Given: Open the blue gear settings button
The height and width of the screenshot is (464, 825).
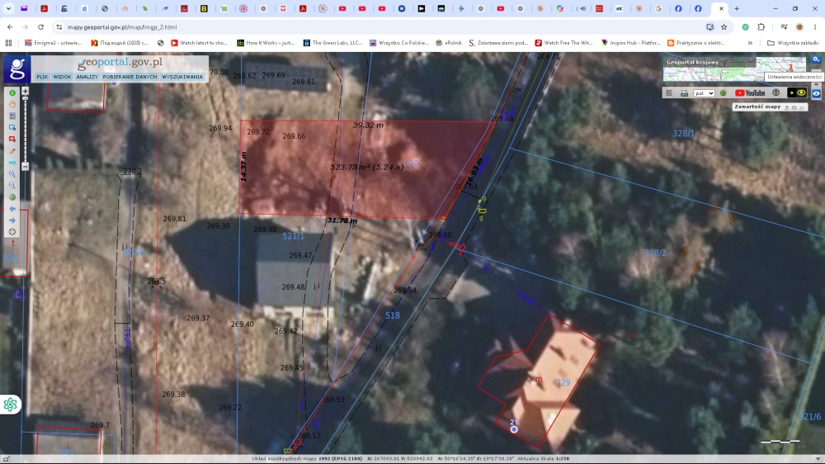Looking at the screenshot, I should pos(816,59).
